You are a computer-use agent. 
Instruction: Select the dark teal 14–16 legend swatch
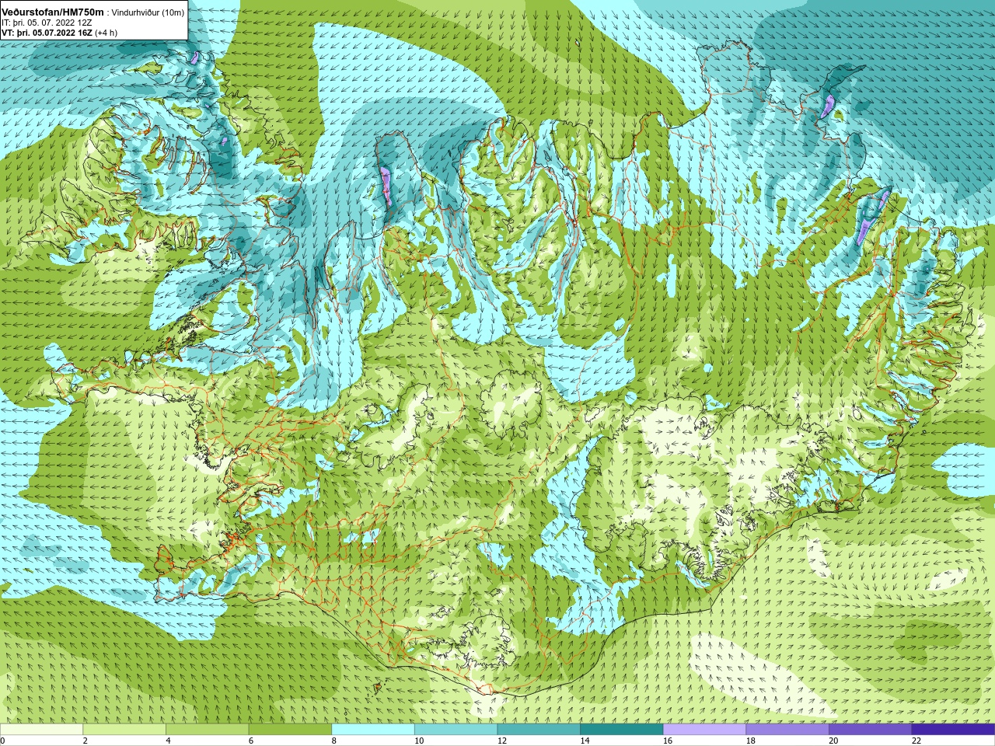point(622,730)
